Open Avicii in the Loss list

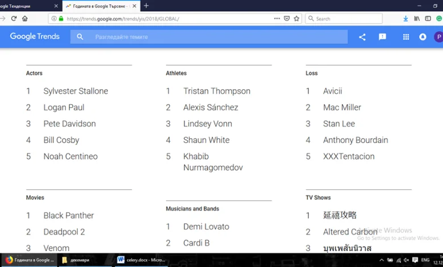point(332,91)
